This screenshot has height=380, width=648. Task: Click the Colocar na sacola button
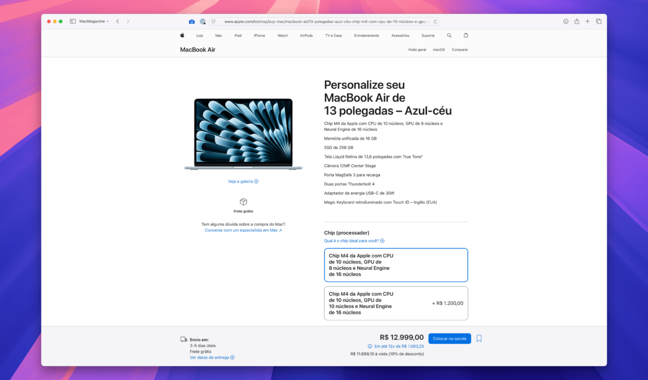450,339
